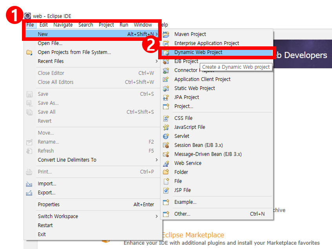Click the Web Service icon

pyautogui.click(x=166, y=163)
